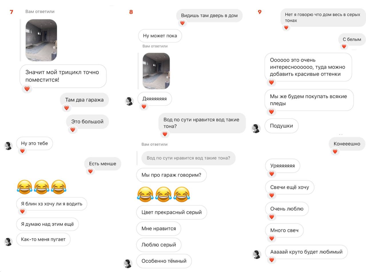Open garage photo thumbnail in panel 7
Image resolution: width=366 pixels, height=272 pixels.
tap(41, 40)
